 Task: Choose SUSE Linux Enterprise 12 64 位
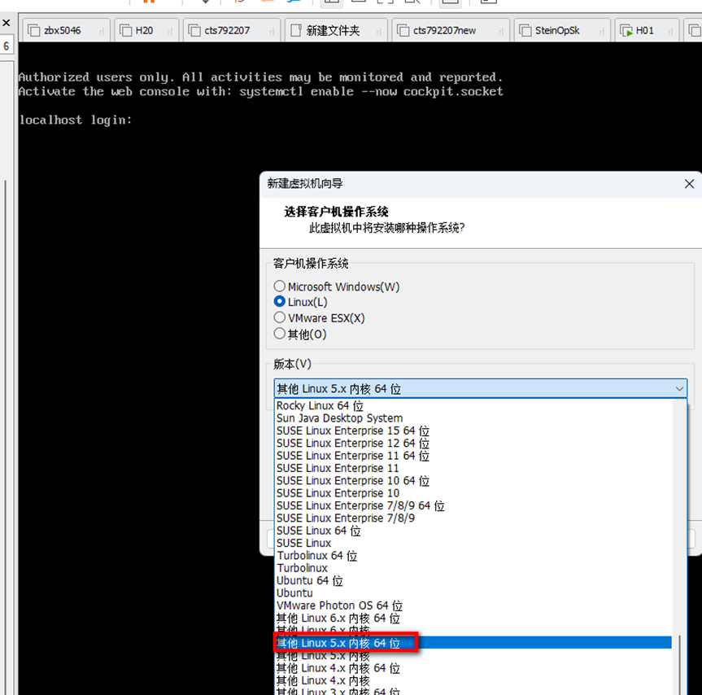pyautogui.click(x=473, y=444)
